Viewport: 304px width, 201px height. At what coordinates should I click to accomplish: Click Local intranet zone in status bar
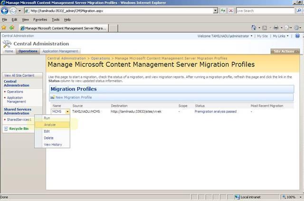(x=248, y=197)
